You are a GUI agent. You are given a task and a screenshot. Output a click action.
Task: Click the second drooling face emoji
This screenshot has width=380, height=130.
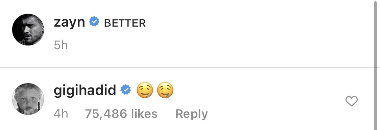coord(165,90)
